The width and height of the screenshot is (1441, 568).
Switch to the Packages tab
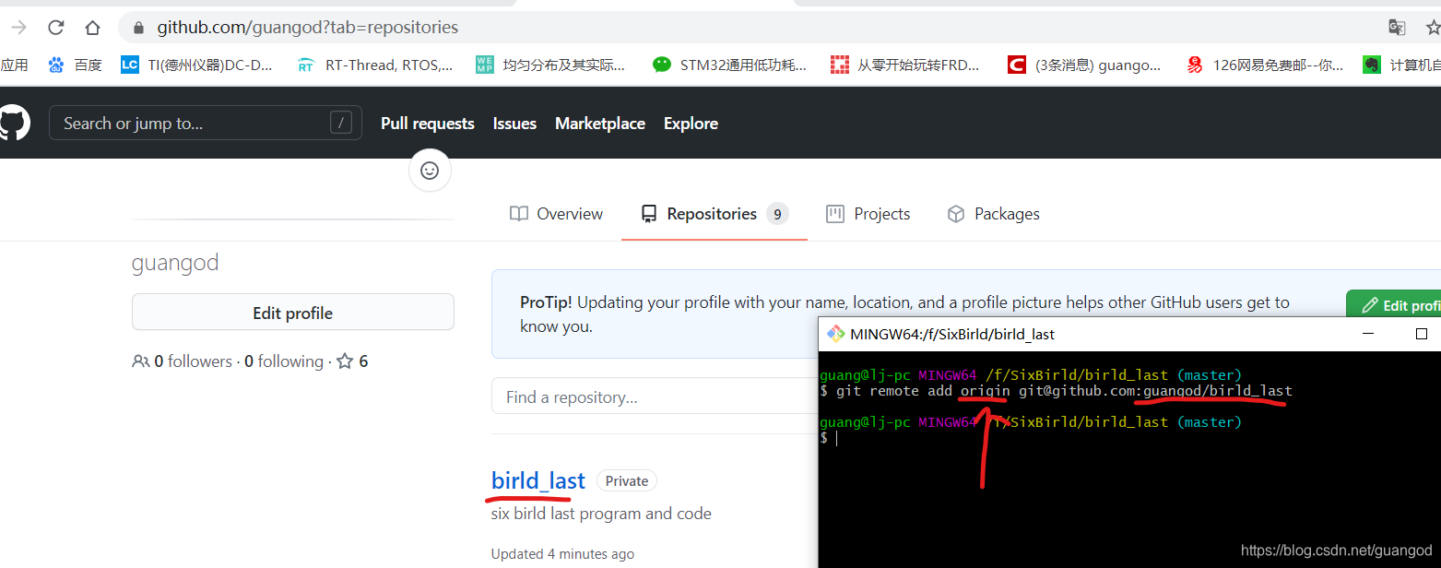coord(994,214)
